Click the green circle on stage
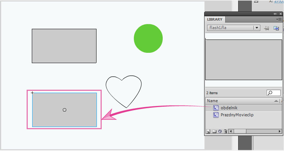Viewport: 284px width, 151px height. click(x=148, y=38)
